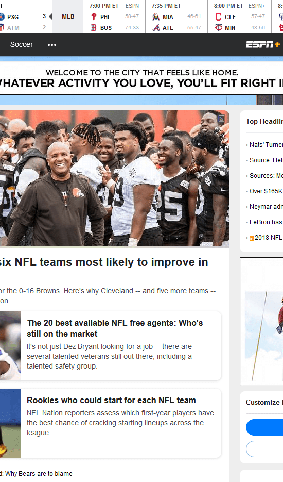Click the PSG club crest
283x482 pixels.
[x=2, y=17]
